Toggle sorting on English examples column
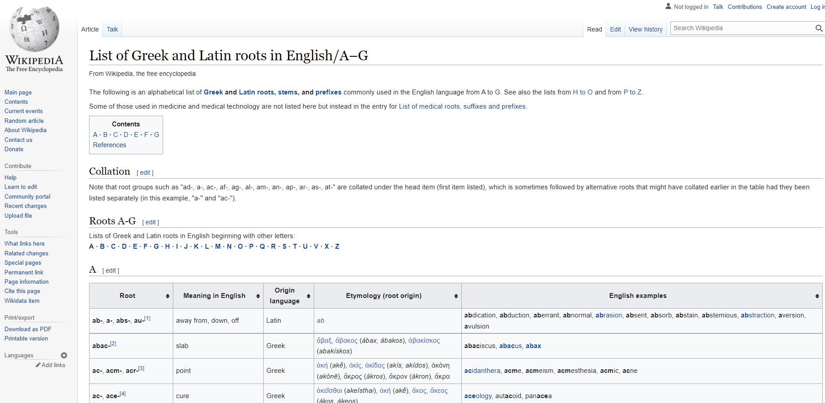The height and width of the screenshot is (403, 825). (x=817, y=295)
